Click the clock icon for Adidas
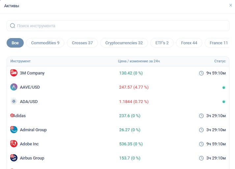 [x=201, y=116]
